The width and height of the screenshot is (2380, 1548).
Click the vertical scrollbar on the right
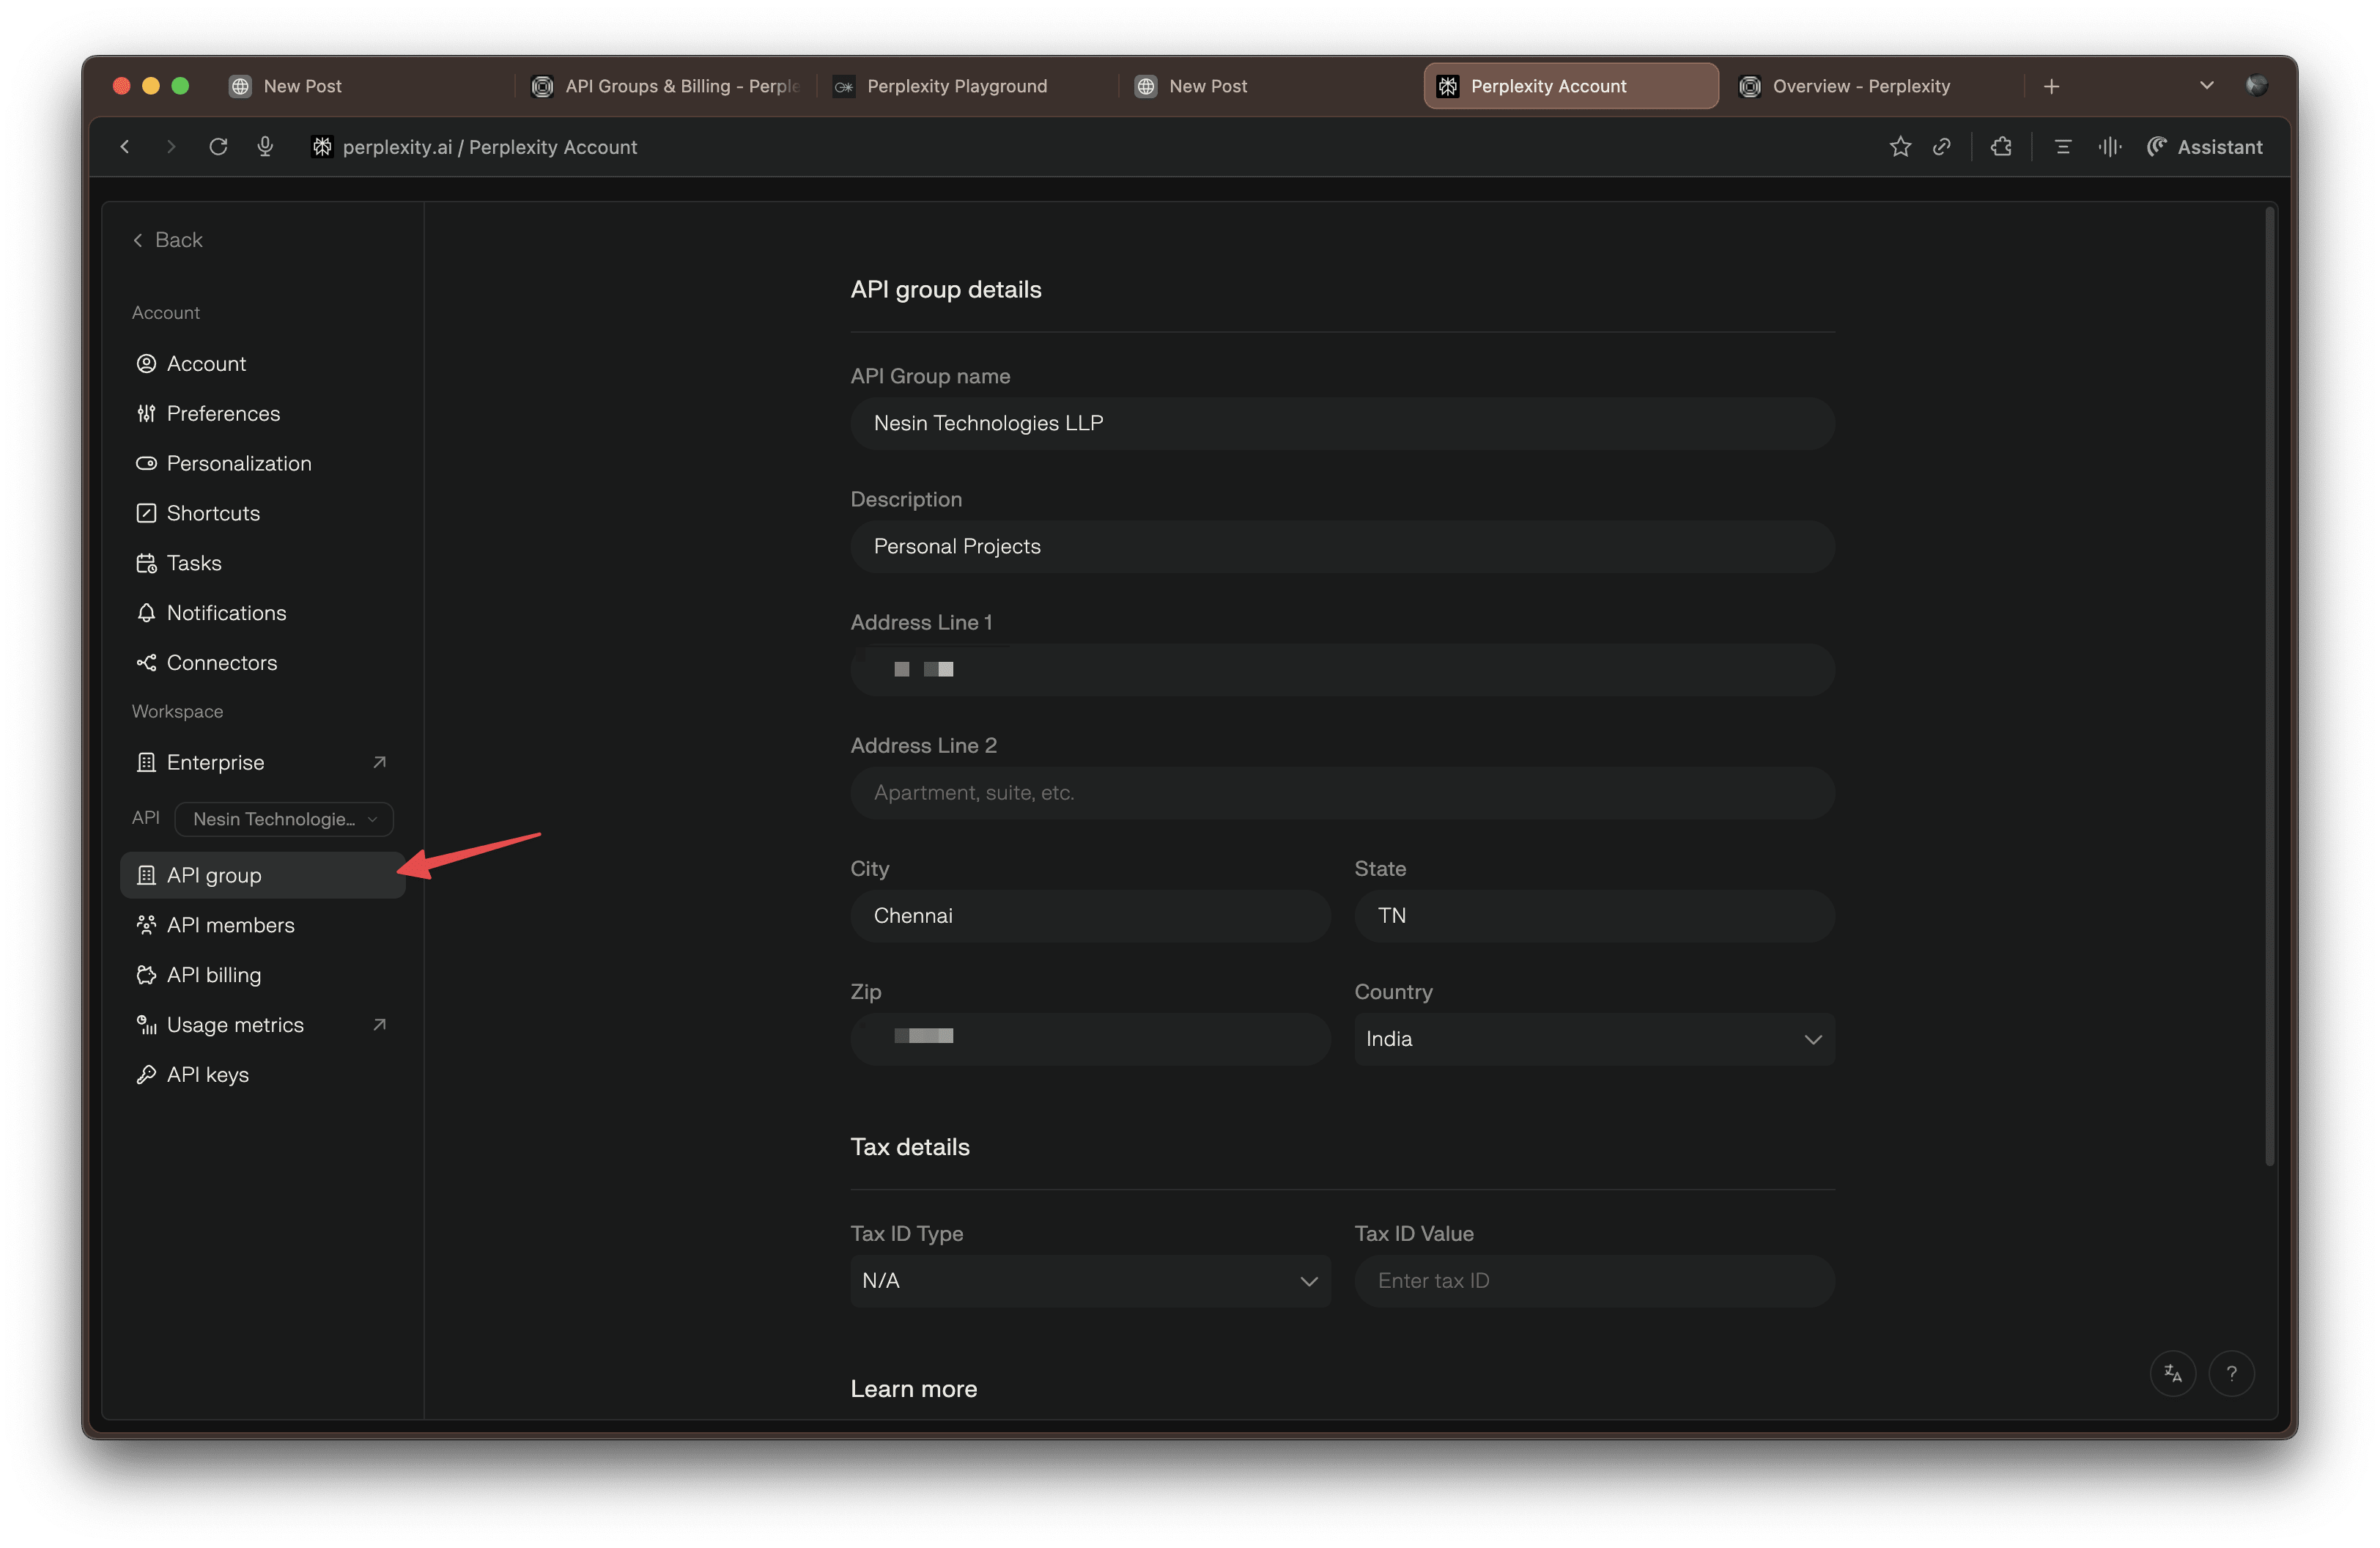click(2269, 686)
